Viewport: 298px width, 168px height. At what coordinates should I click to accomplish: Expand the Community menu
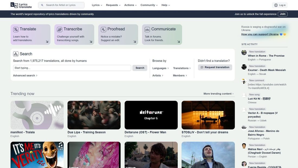pyautogui.click(x=149, y=5)
